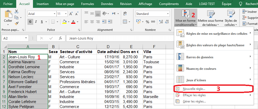Open Police dialog launcher
This screenshot has width=258, height=109.
[x=79, y=30]
